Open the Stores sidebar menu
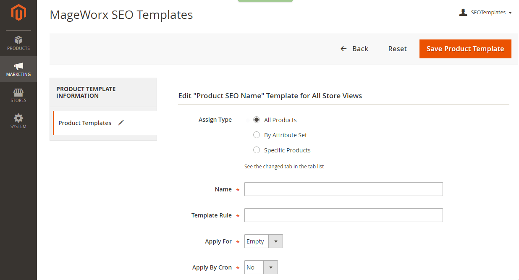519x280 pixels. (18, 95)
